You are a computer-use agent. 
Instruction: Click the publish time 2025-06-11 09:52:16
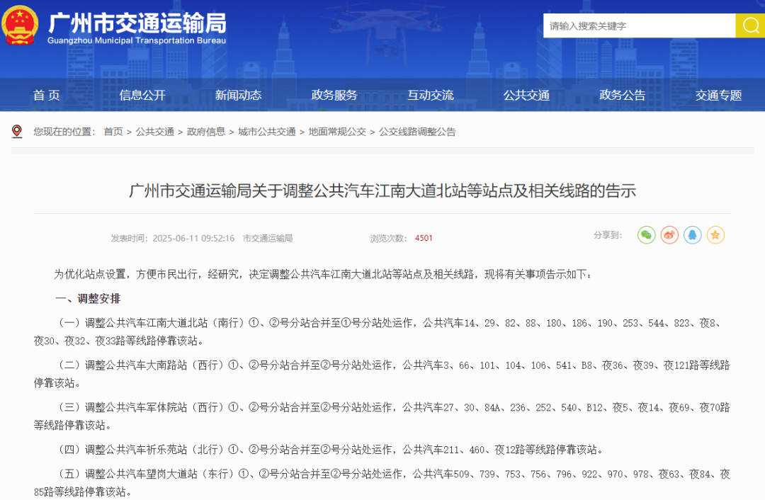pyautogui.click(x=193, y=238)
